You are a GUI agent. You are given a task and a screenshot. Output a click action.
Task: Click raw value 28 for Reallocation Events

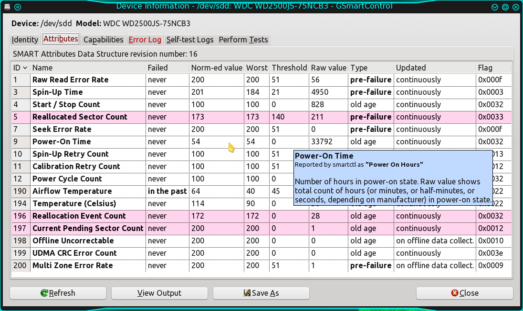315,216
